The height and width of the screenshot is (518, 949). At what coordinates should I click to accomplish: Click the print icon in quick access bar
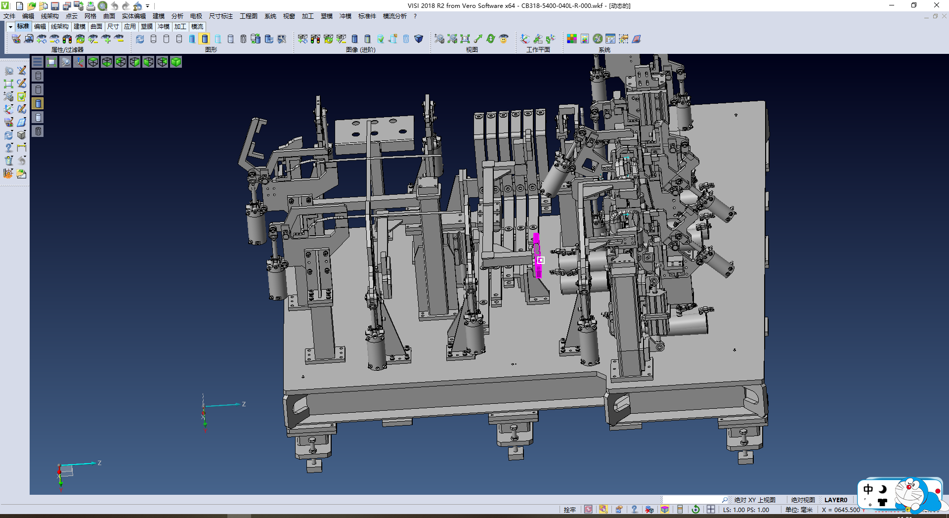point(91,6)
